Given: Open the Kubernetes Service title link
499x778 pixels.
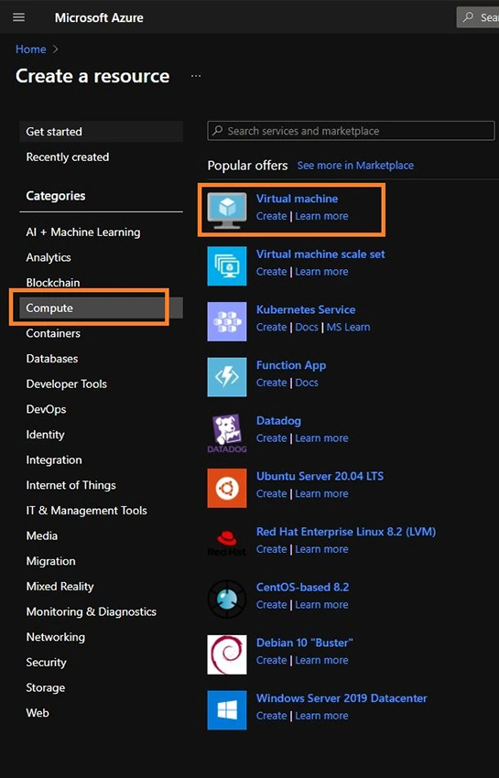Looking at the screenshot, I should pyautogui.click(x=306, y=309).
